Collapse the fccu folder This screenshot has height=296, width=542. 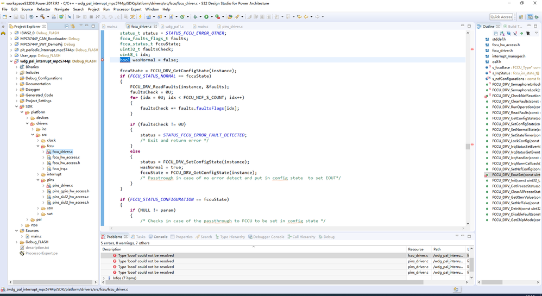pos(38,146)
